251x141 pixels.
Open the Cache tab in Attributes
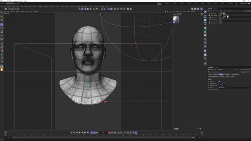point(227,77)
